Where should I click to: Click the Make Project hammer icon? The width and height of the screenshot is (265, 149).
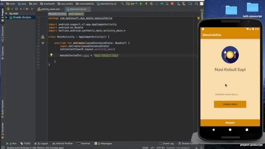[122, 4]
